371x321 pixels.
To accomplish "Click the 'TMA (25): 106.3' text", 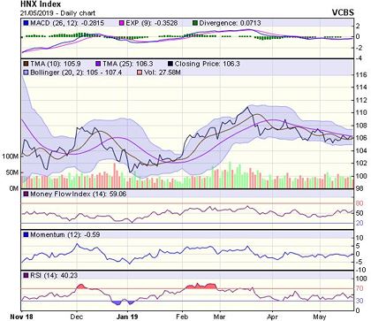I will click(x=128, y=64).
